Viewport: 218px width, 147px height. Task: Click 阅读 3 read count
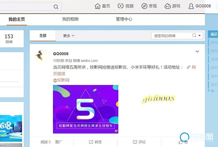pyautogui.click(x=46, y=142)
